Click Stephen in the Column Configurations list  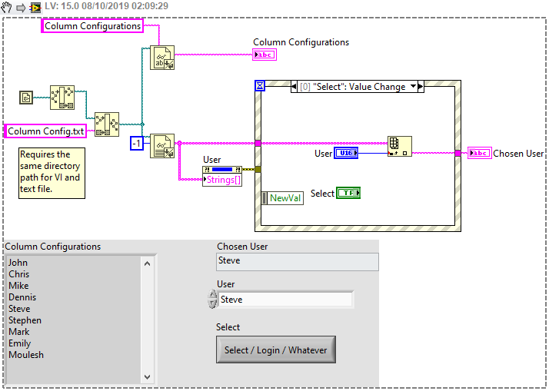click(25, 320)
